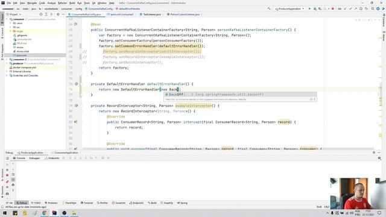Click Expand All icon in Project panel
Screen dimensions: 386x217
coord(46,14)
